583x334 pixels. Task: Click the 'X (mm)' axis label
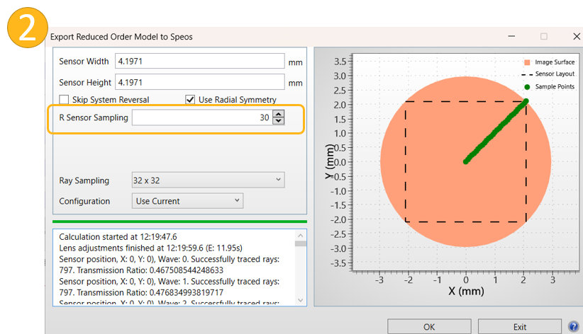coord(466,291)
